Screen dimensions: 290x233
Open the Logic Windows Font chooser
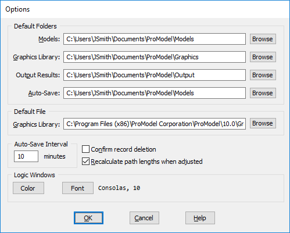78,188
